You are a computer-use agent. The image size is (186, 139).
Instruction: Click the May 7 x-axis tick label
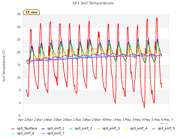pos(168,120)
